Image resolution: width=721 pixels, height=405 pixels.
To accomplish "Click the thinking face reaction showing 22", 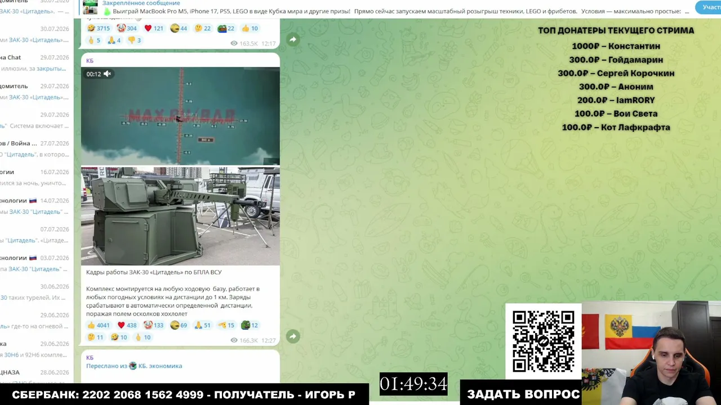I will [203, 28].
